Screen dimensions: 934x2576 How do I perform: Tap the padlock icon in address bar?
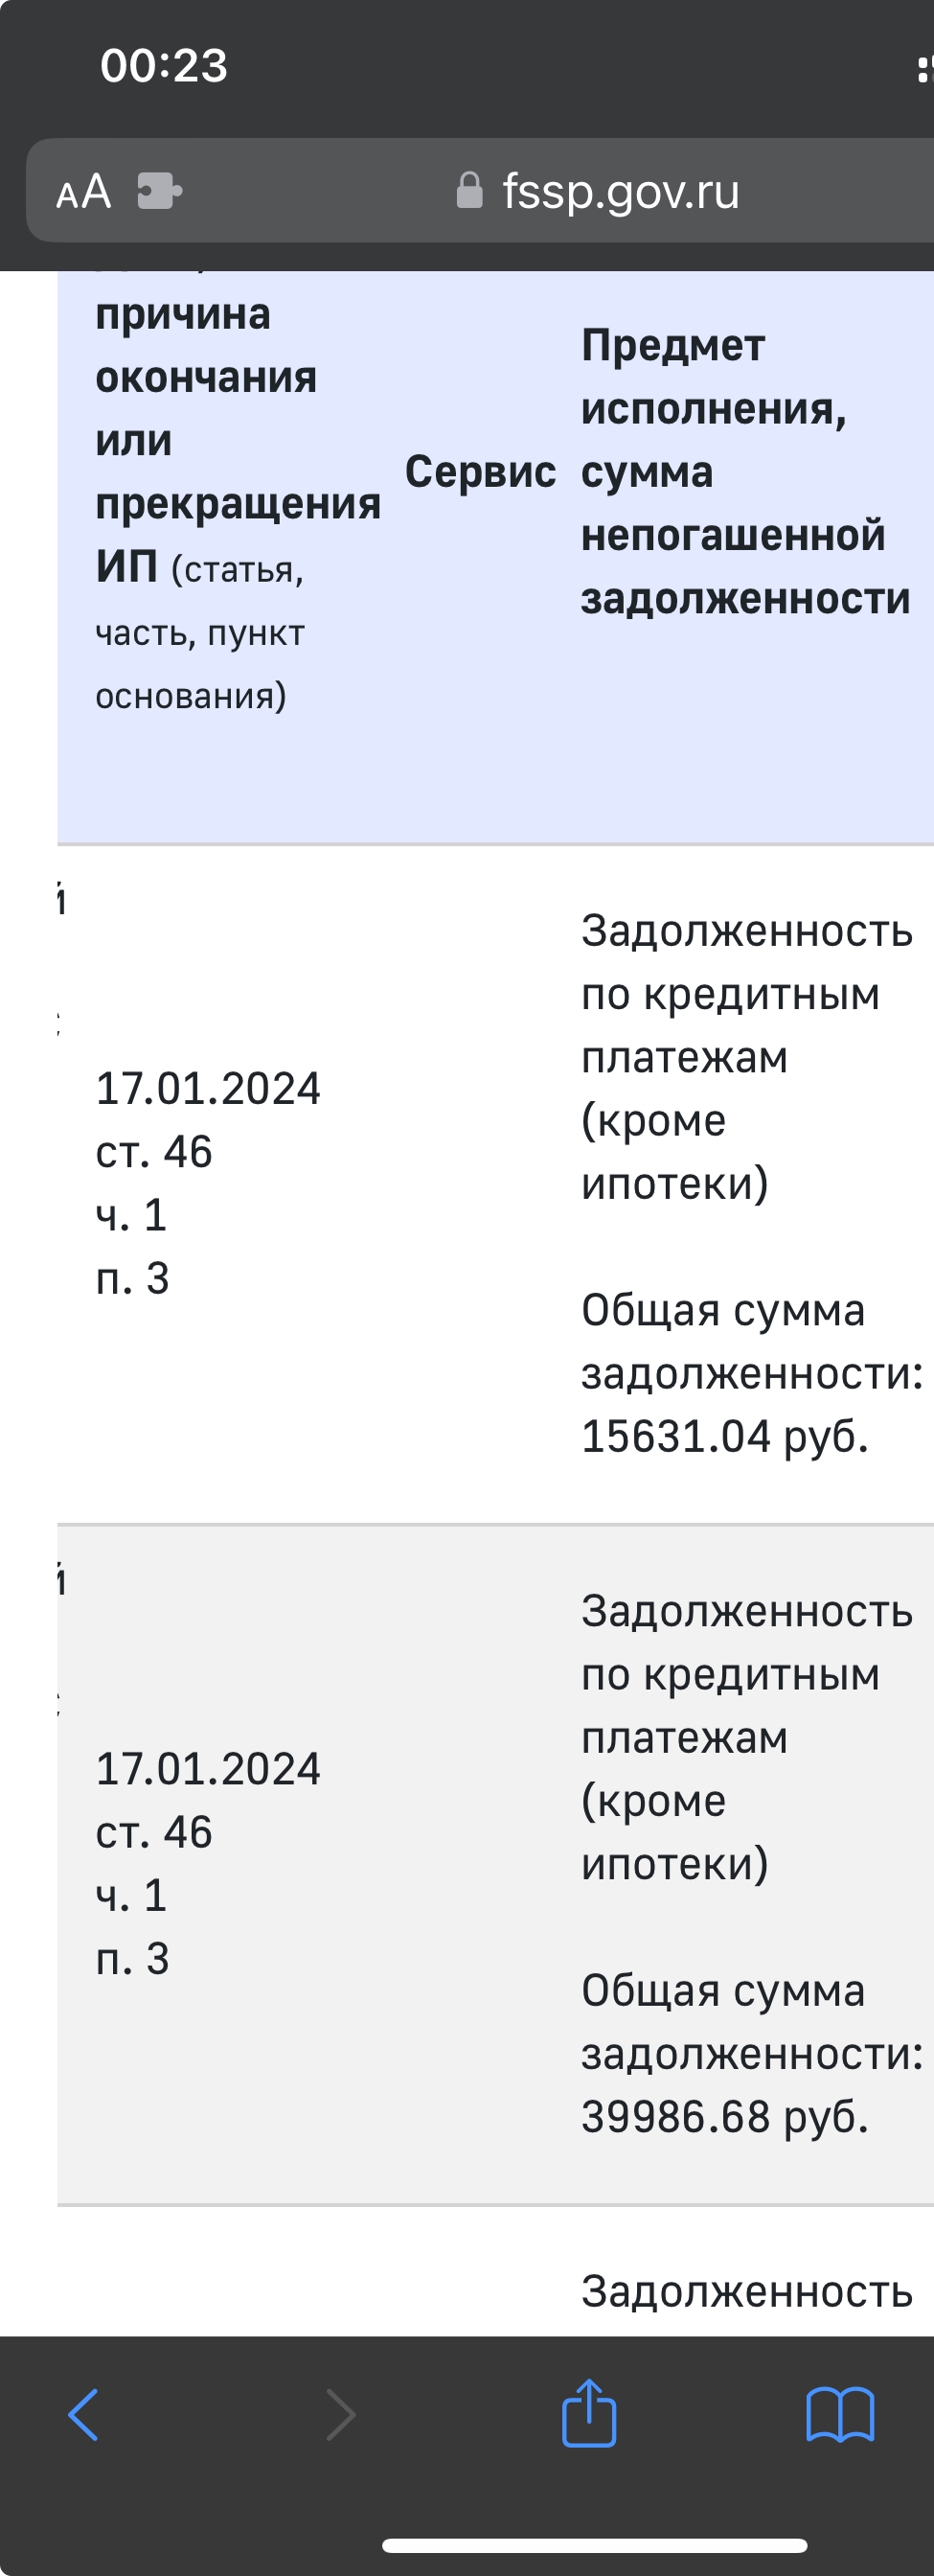(x=469, y=190)
